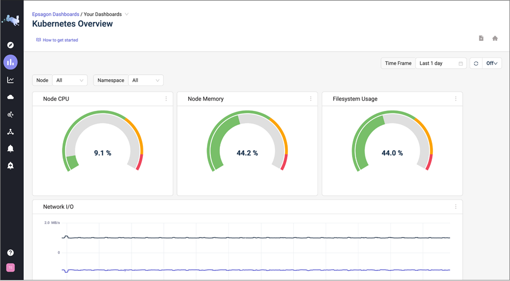510x281 pixels.
Task: Open the Last 1 day time frame selector
Action: (440, 64)
